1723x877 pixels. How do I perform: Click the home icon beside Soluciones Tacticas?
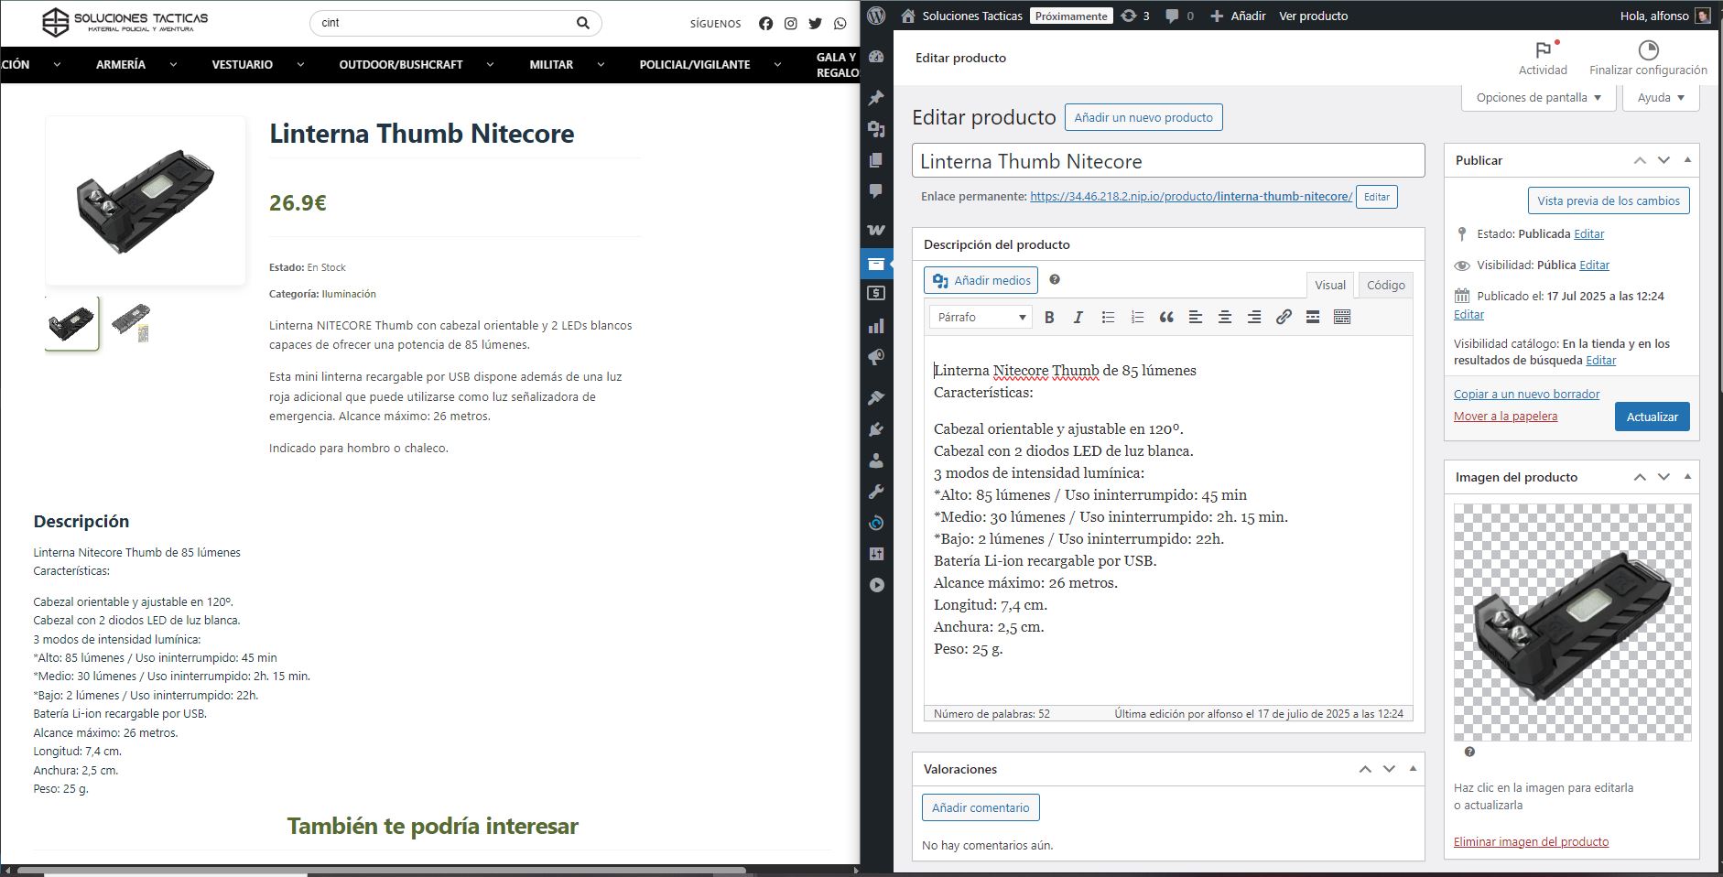pos(908,16)
